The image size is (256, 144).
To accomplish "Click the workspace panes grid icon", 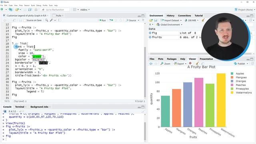I will coord(75,10).
